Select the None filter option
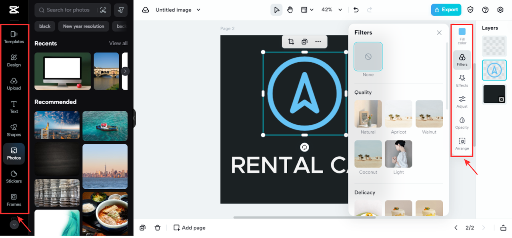Screen dimensions: 512x238 coord(368,57)
